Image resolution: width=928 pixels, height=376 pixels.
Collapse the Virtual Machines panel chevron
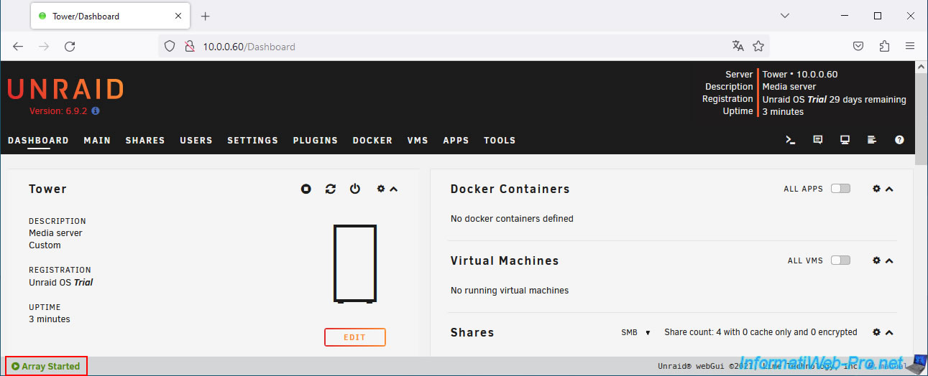click(890, 260)
